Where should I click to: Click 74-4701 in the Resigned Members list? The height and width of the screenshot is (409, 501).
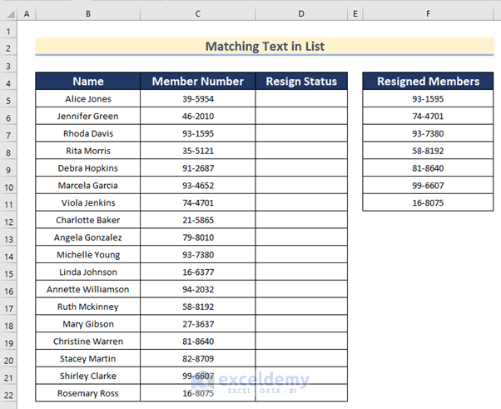(428, 116)
